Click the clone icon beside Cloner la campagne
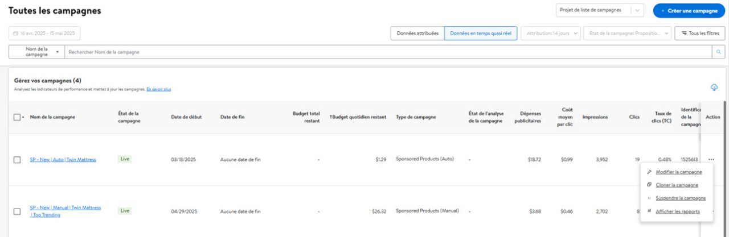729x237 pixels. 649,185
